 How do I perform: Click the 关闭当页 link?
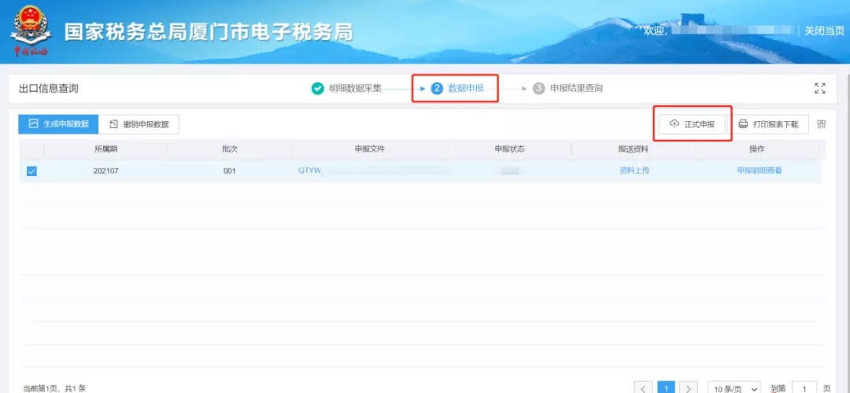click(x=824, y=31)
